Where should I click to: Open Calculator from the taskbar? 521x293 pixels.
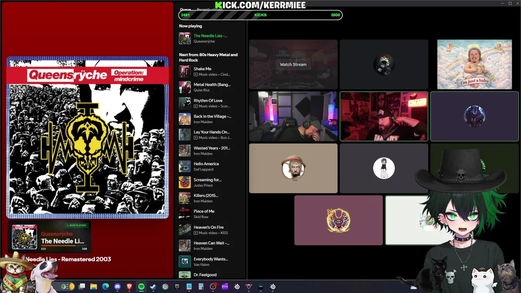201,286
